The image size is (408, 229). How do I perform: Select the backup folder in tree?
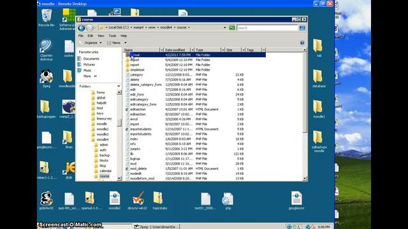point(105,155)
